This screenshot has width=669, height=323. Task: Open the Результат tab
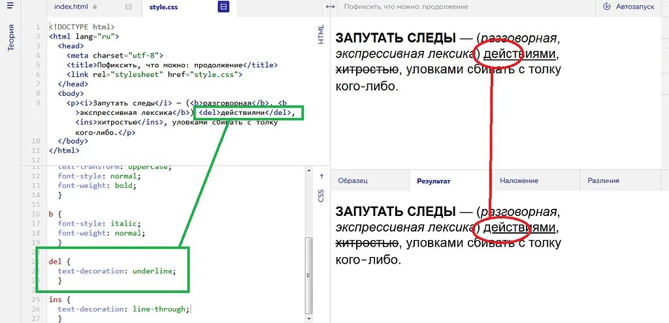(x=434, y=181)
